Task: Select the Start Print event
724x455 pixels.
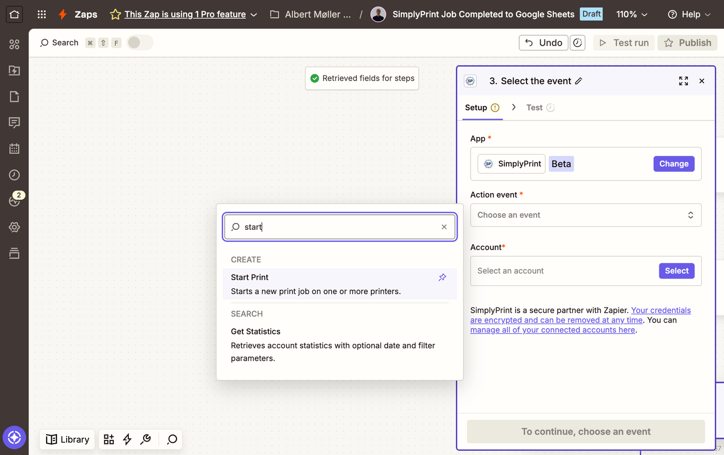Action: click(340, 284)
